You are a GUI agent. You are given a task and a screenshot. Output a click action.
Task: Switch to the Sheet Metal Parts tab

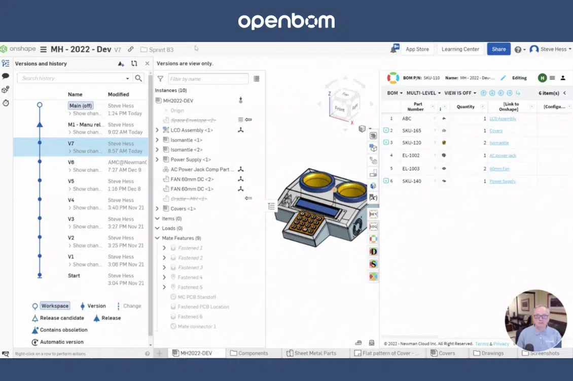pyautogui.click(x=311, y=353)
